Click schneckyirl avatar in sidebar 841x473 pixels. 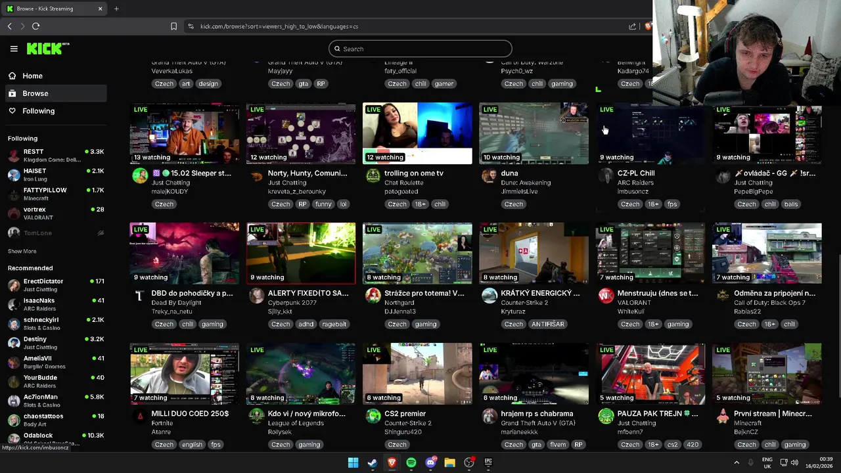pos(14,324)
